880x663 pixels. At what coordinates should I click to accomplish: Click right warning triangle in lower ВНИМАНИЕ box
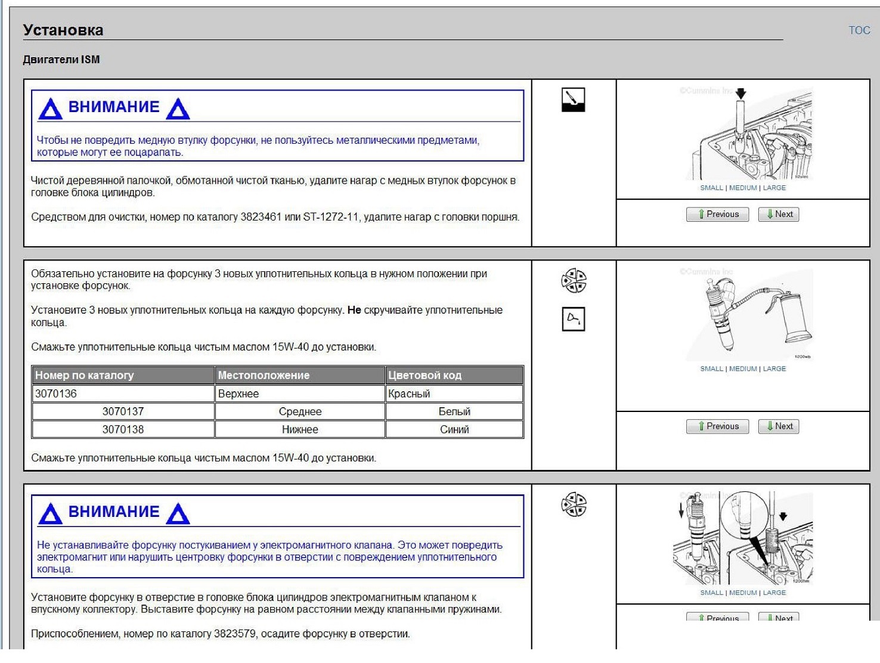[178, 513]
